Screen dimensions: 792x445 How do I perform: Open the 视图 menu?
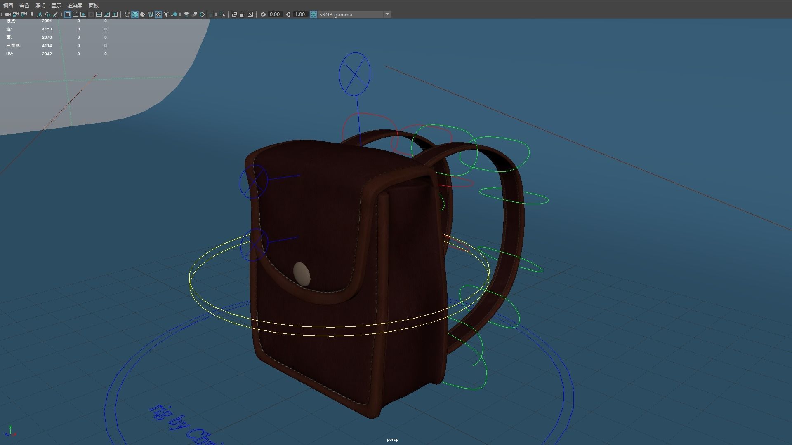tap(8, 5)
